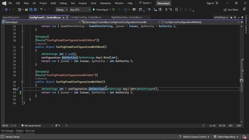Click the split editor plus icon
Screen dimensions: 249x140
pos(242,22)
